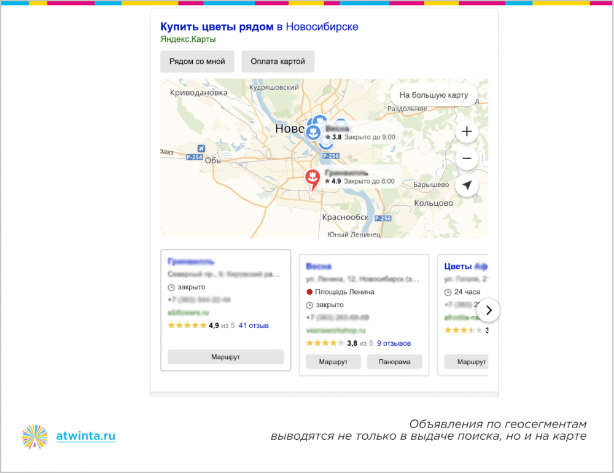The image size is (614, 473).
Task: Click the blurred shop title in second card
Action: 318,267
